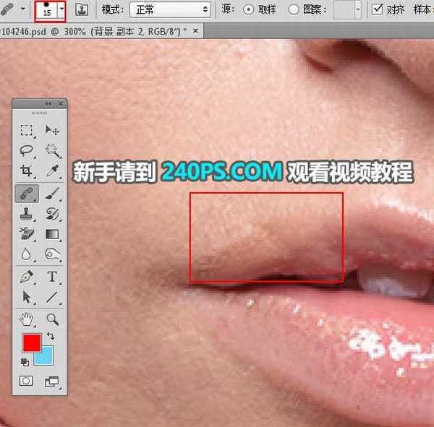Select the Line tool
434x427 pixels.
point(52,297)
